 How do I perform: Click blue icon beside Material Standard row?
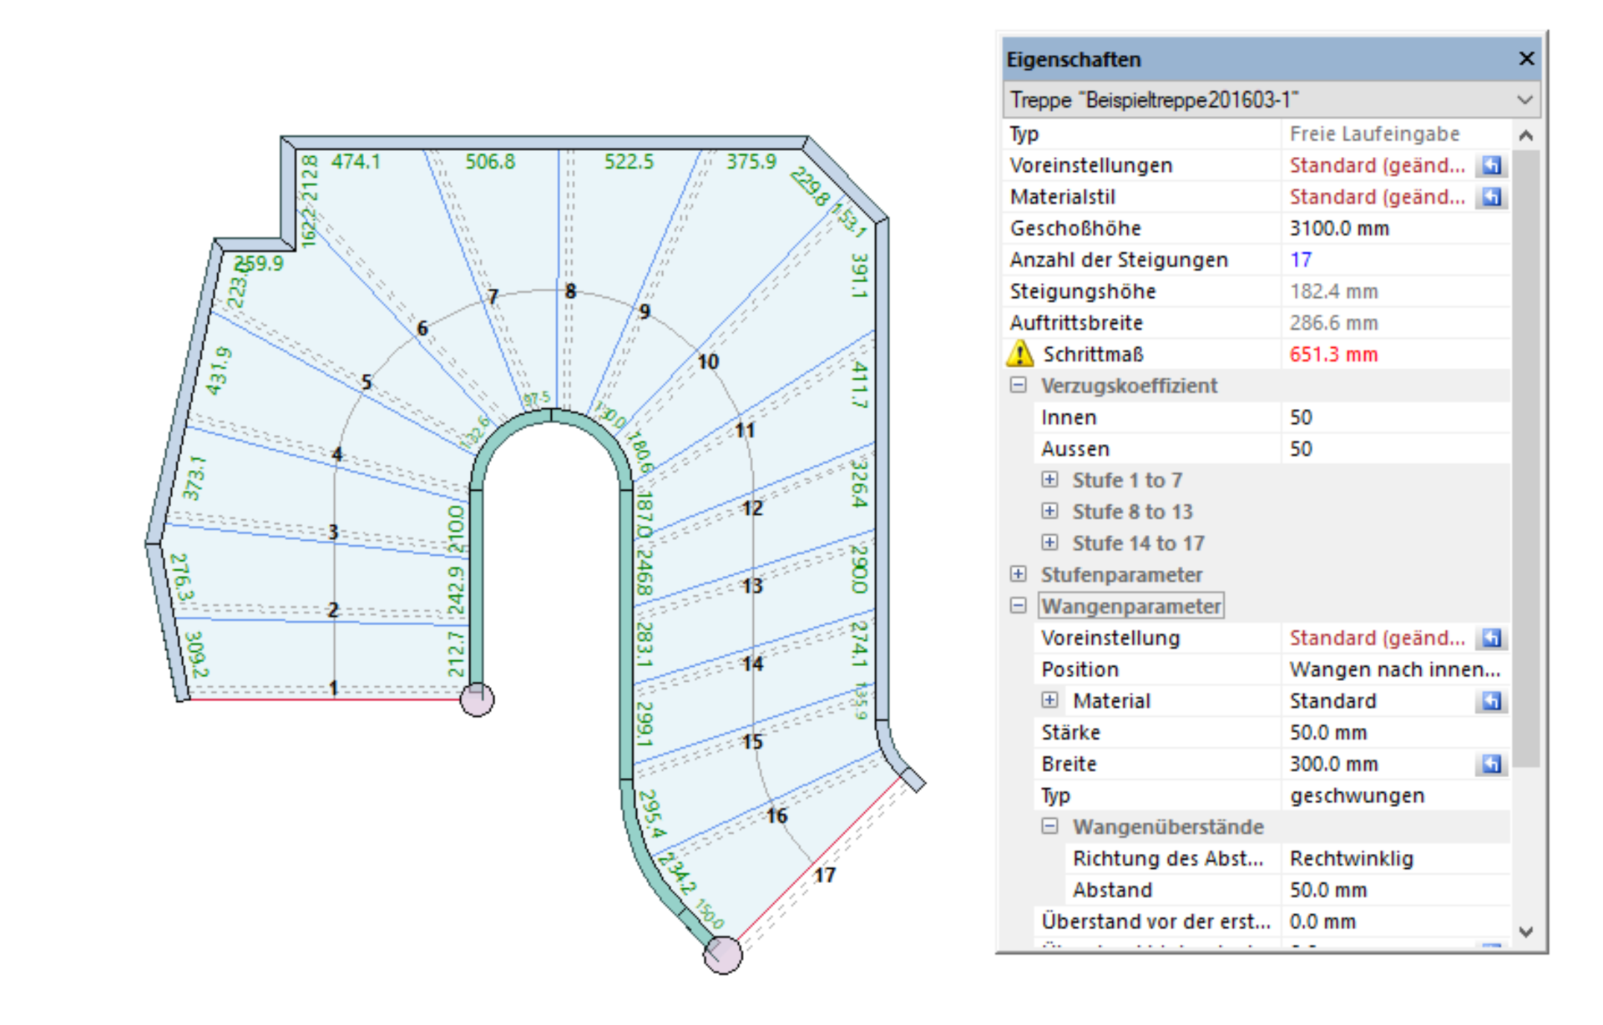click(x=1491, y=701)
